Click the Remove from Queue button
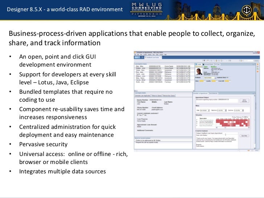264x198 pixels. click(169, 96)
